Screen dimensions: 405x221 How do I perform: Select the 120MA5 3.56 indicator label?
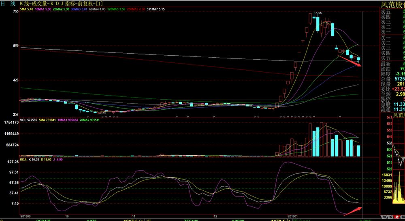[x=116, y=9]
